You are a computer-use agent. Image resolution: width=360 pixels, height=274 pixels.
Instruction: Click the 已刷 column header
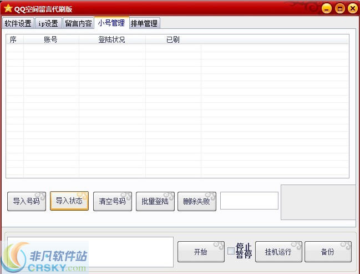click(x=173, y=39)
